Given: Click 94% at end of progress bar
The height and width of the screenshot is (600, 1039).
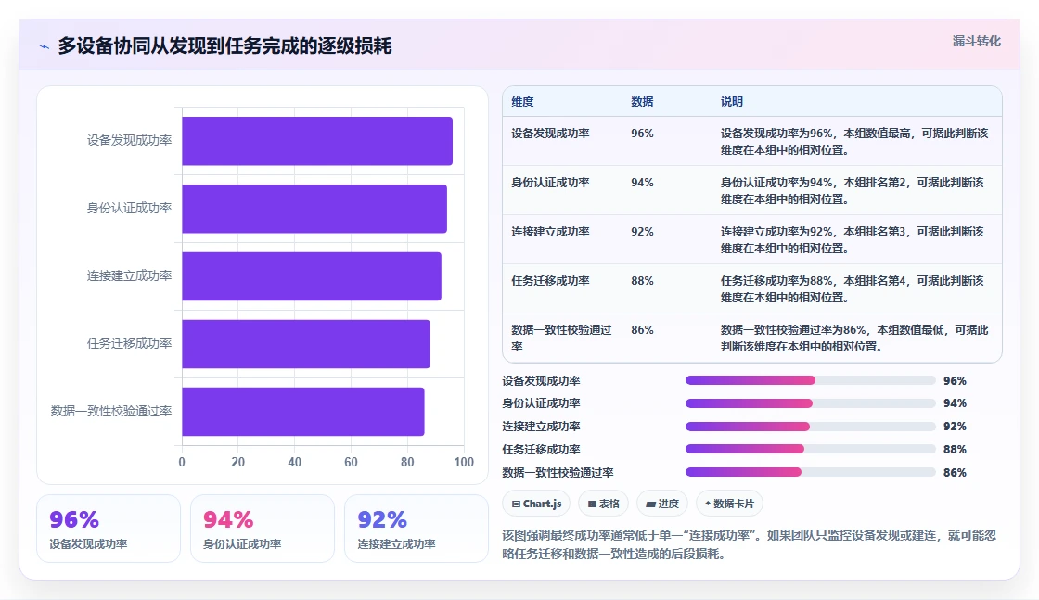Looking at the screenshot, I should 955,403.
